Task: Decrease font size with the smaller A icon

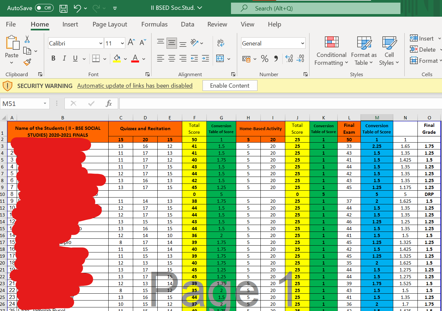Action: [143, 42]
